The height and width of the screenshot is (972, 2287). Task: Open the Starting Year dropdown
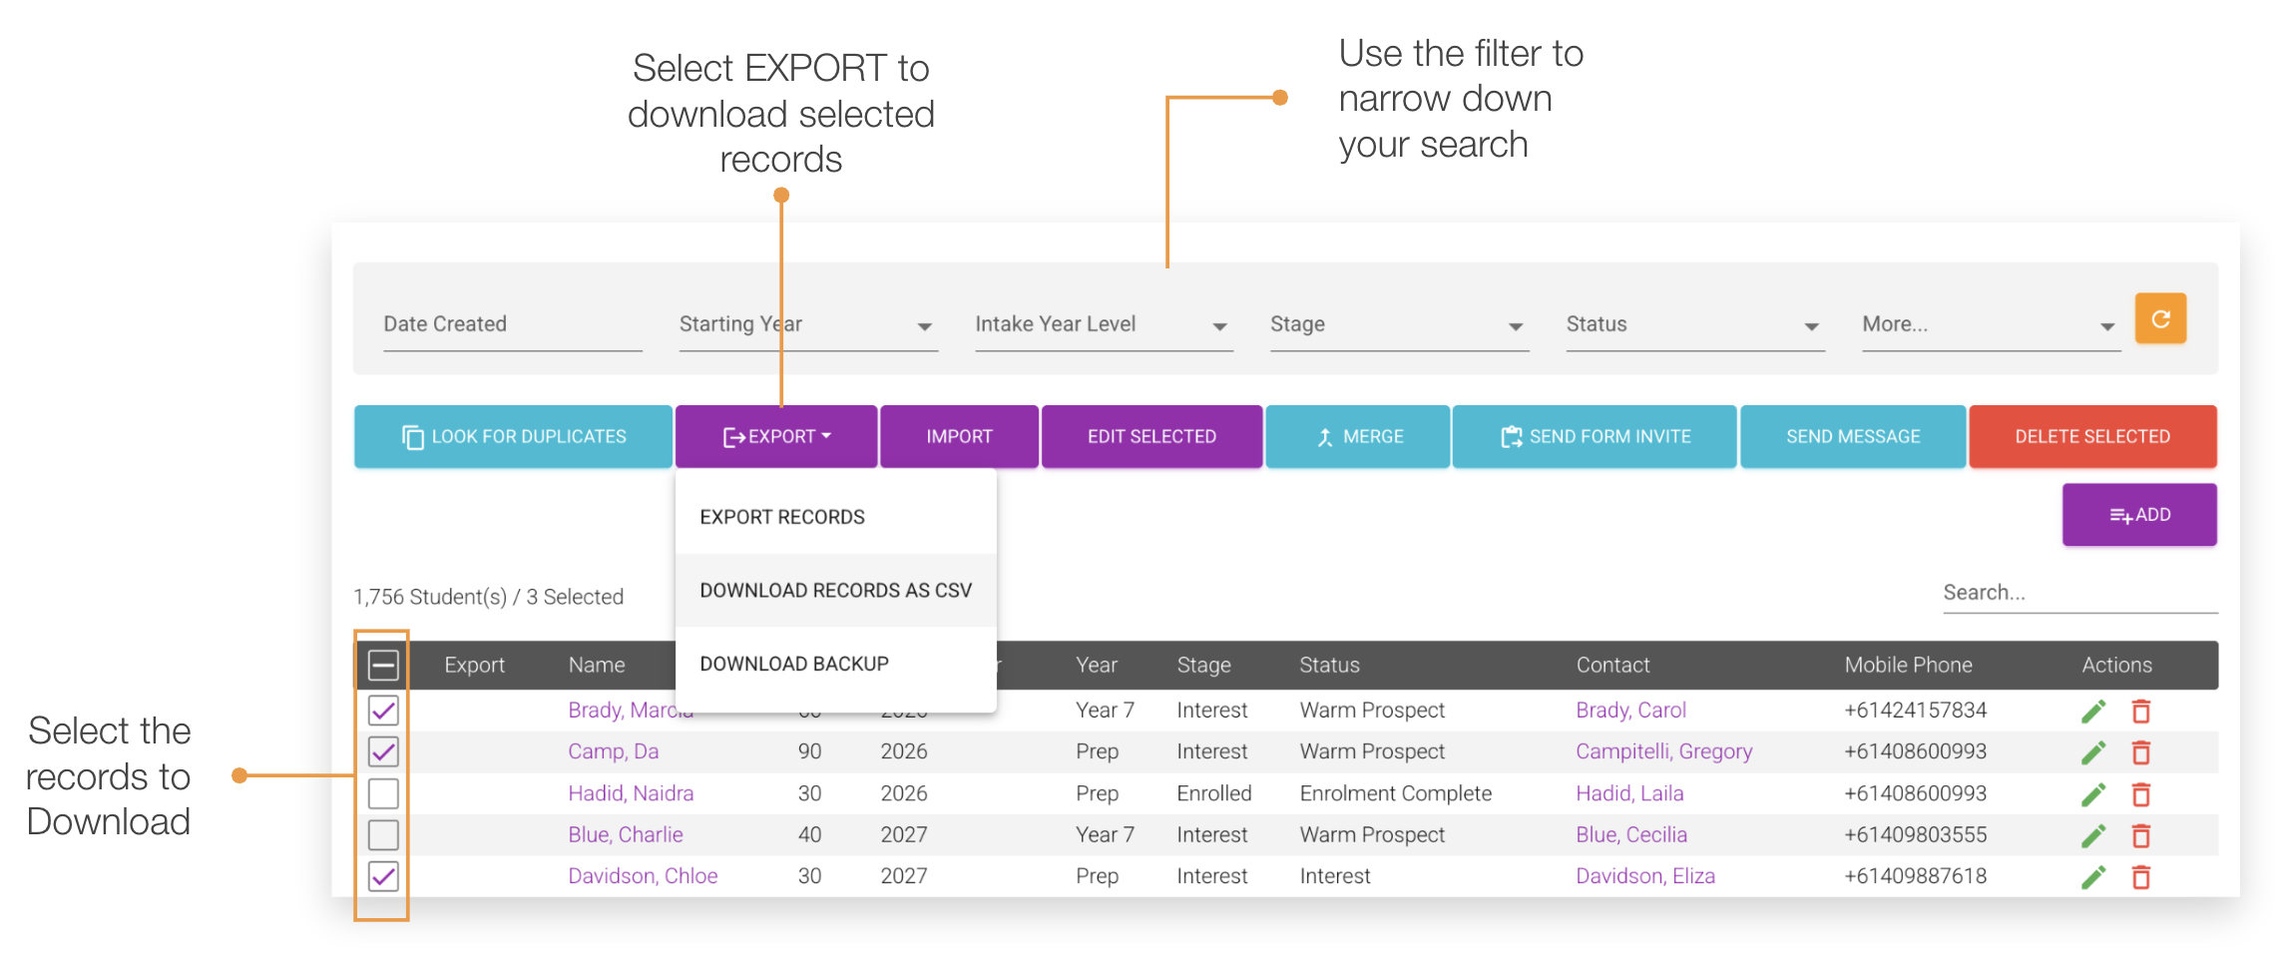pyautogui.click(x=926, y=325)
